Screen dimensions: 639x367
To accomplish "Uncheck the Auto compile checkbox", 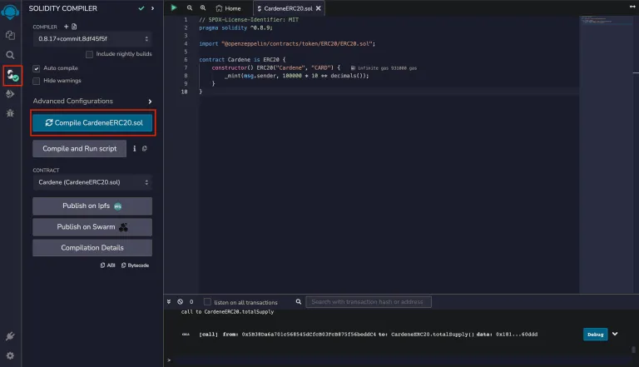I will pos(37,68).
